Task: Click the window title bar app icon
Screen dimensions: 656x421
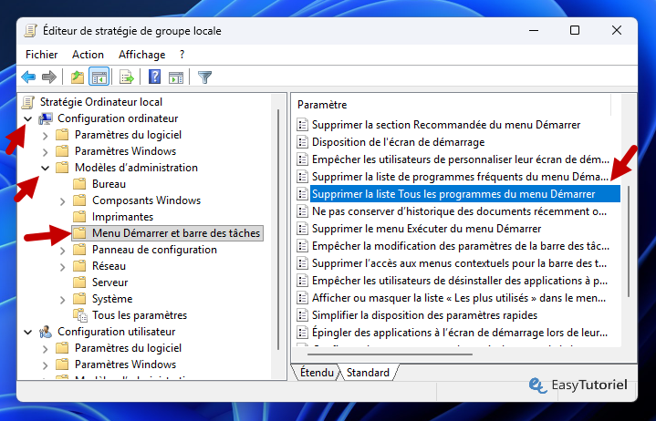Action: click(x=30, y=30)
